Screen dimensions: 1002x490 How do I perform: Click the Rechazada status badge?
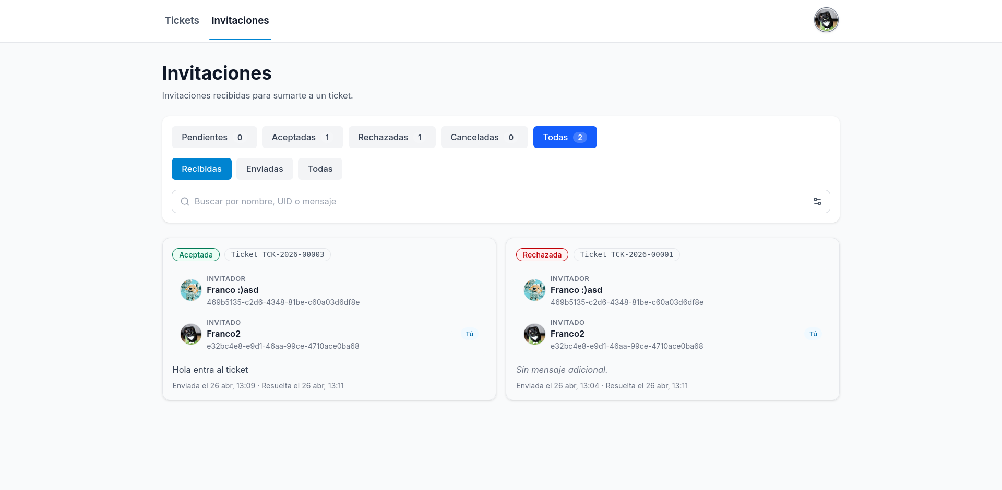click(x=542, y=254)
